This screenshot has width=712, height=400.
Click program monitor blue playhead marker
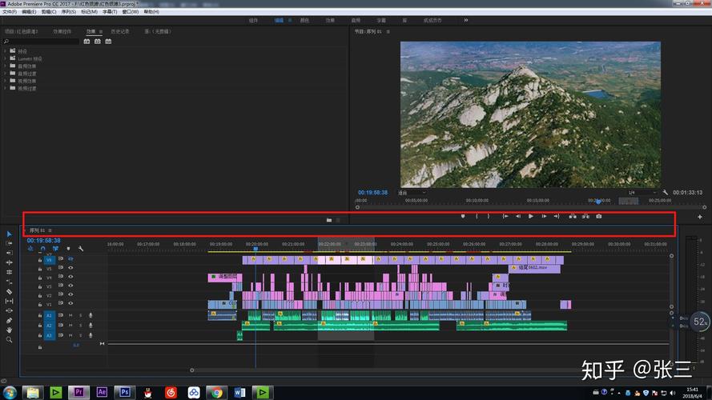coord(598,202)
